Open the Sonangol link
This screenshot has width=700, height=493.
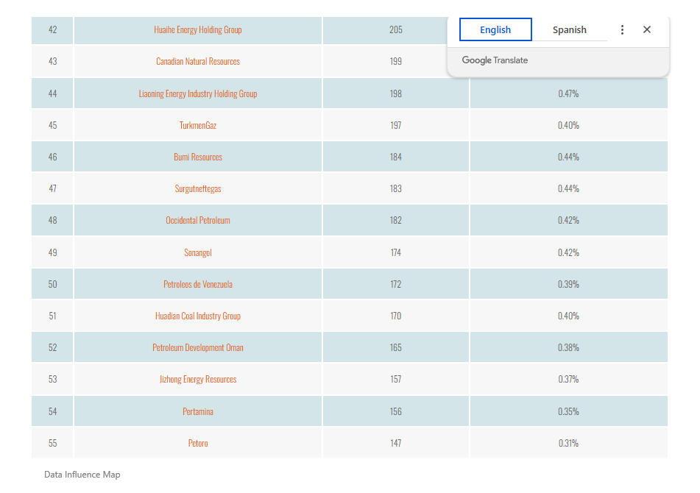click(x=198, y=253)
